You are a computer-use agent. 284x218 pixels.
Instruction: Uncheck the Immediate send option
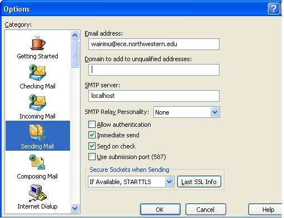point(92,135)
